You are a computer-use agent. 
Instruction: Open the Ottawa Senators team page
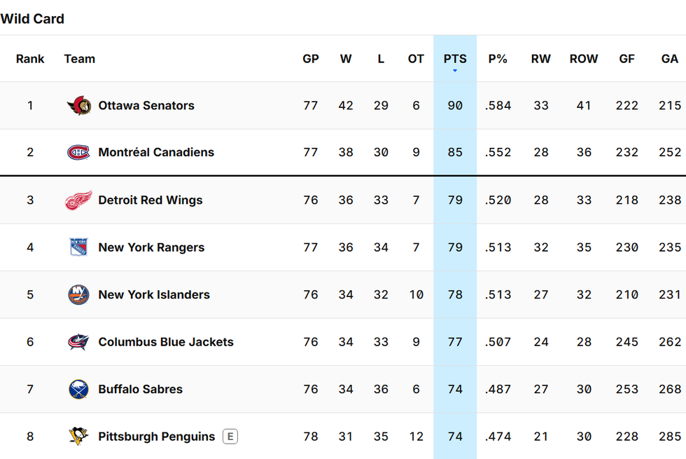[146, 105]
